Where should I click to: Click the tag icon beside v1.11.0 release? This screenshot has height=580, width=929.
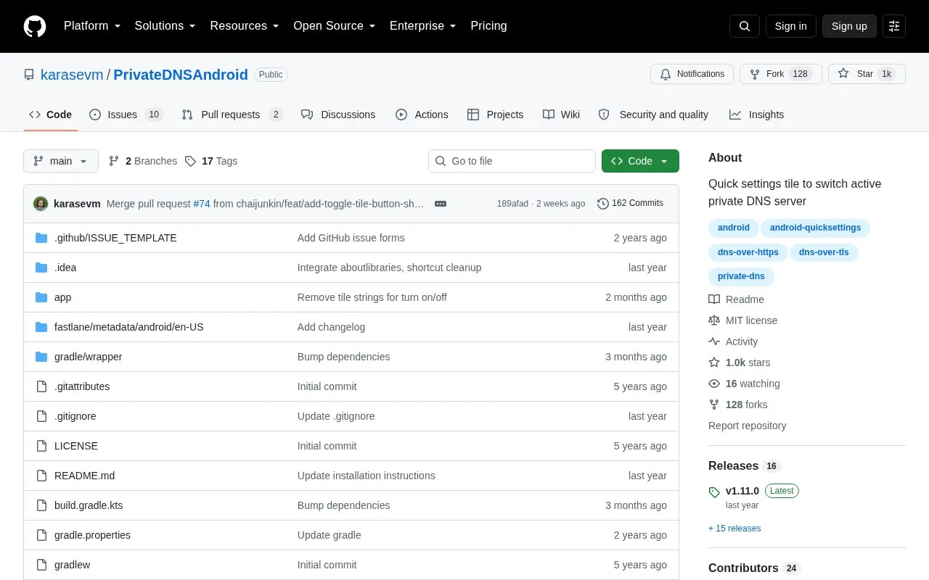pos(714,492)
